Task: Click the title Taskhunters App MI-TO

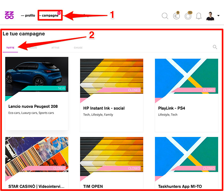Action: point(180,187)
